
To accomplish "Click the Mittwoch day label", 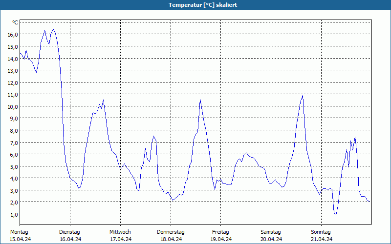I will point(120,232).
